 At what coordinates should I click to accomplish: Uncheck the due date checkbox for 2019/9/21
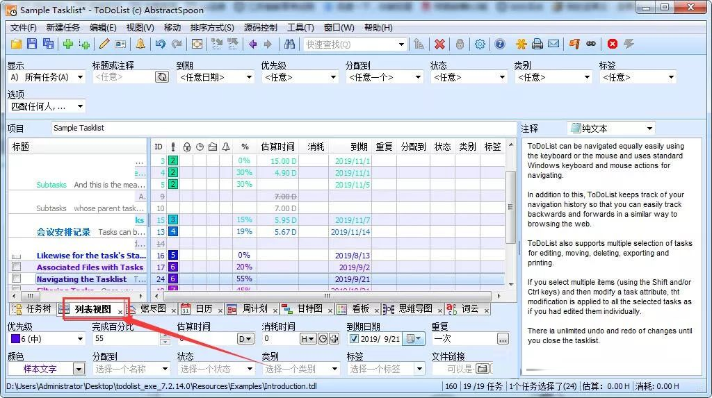354,339
